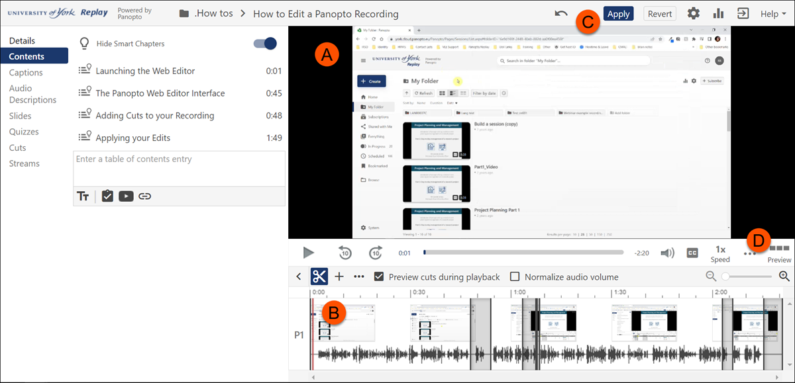This screenshot has height=383, width=795.
Task: Click the add YouTube video icon
Action: (126, 196)
